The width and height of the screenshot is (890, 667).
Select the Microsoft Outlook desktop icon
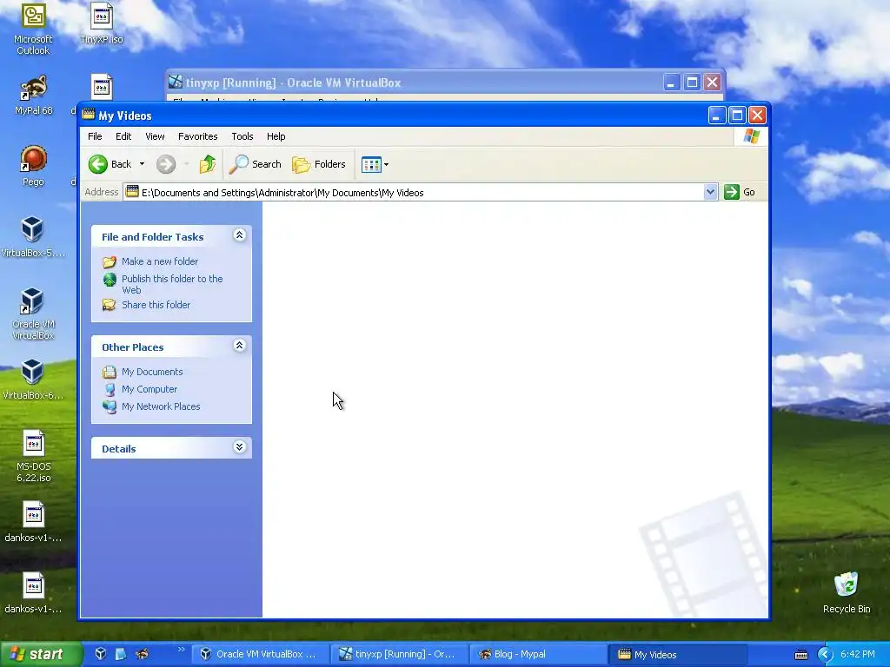pyautogui.click(x=33, y=29)
